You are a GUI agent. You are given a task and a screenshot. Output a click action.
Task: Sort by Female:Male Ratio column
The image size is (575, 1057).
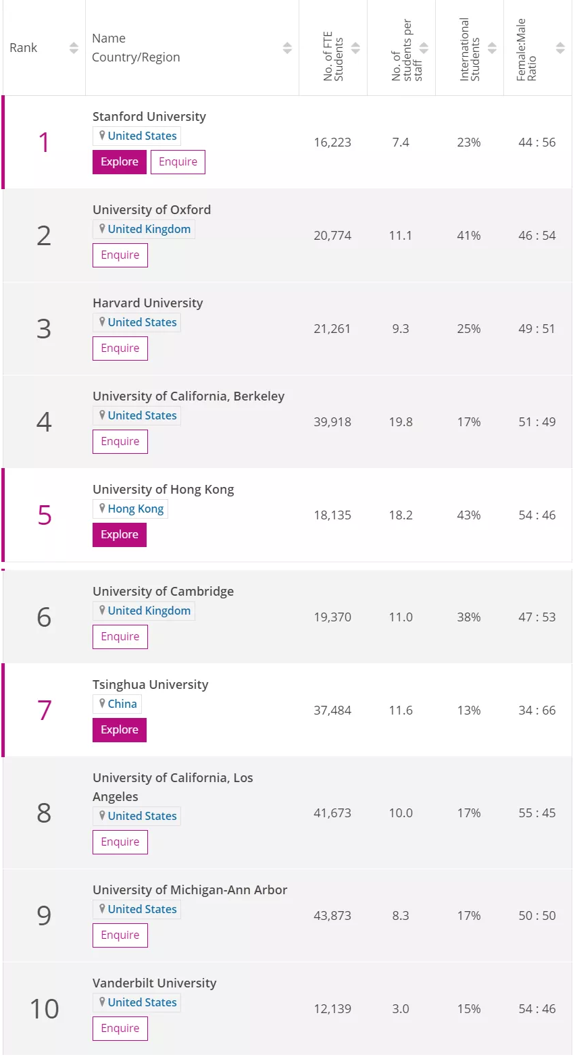coord(560,48)
